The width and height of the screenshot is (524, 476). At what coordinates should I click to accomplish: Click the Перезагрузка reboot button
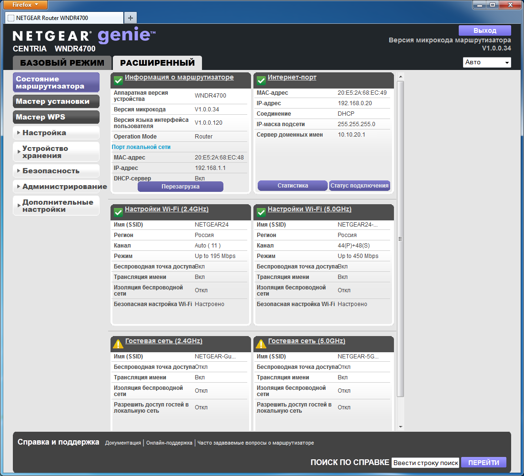coord(181,187)
